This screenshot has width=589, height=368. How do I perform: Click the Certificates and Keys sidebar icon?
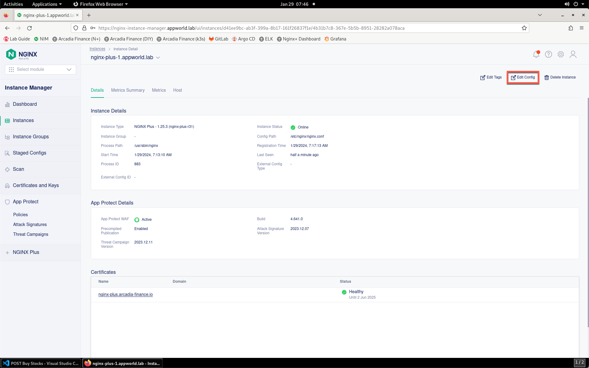(7, 186)
